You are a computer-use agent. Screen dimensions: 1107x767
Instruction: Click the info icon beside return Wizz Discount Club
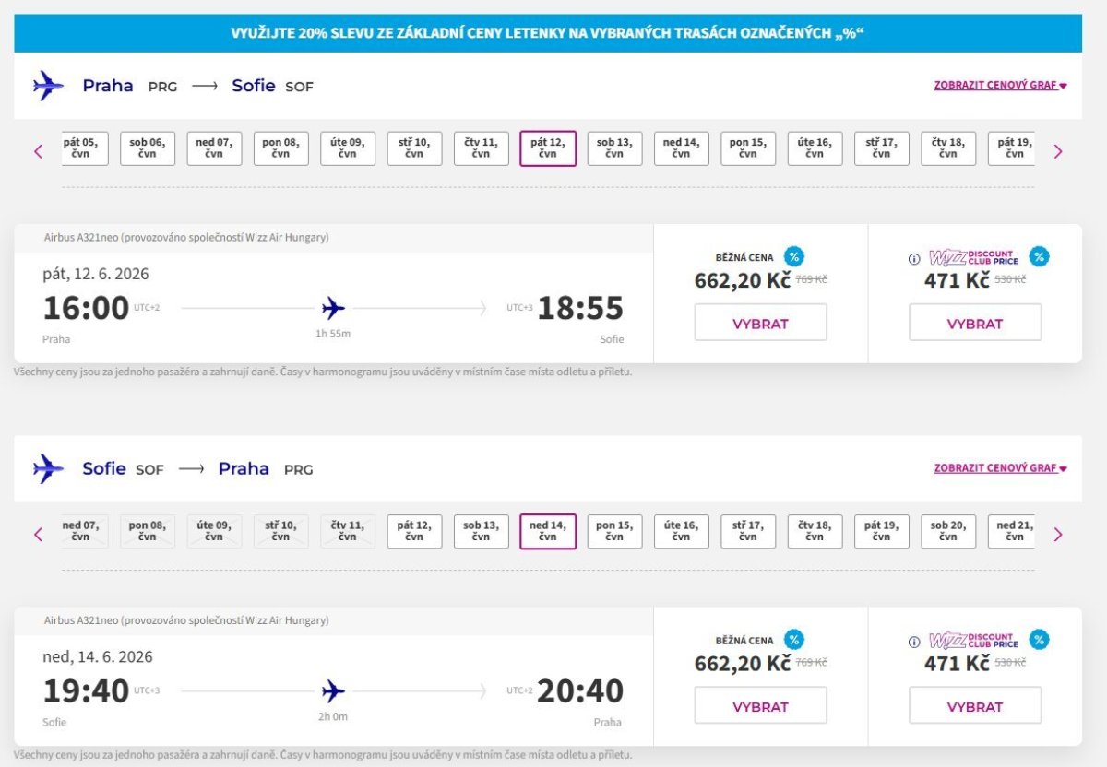click(x=914, y=643)
